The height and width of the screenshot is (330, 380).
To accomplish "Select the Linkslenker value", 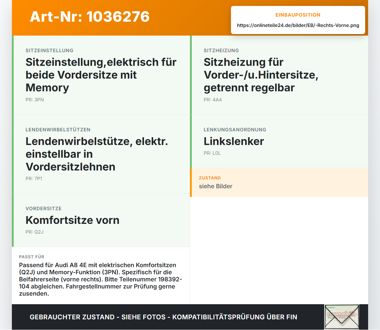I will point(234,141).
